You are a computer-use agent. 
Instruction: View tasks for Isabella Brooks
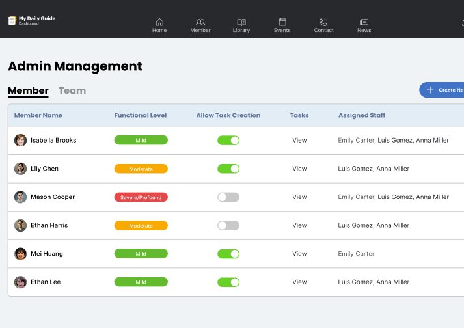click(299, 141)
